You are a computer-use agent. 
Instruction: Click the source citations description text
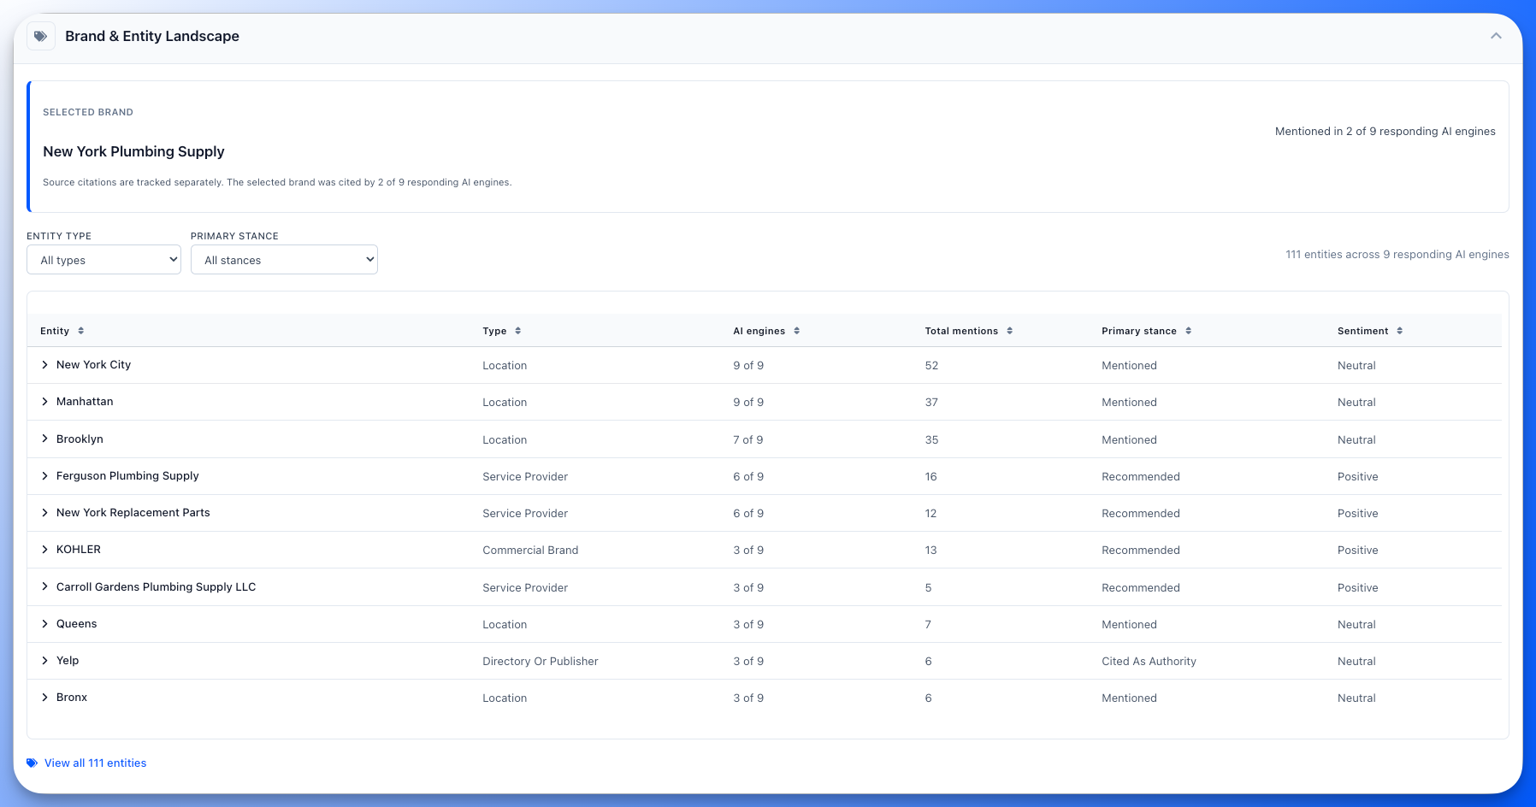(277, 182)
